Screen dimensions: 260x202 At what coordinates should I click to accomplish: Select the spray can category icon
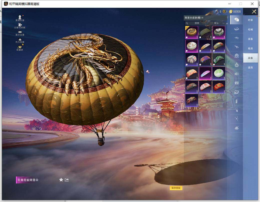pyautogui.click(x=236, y=101)
